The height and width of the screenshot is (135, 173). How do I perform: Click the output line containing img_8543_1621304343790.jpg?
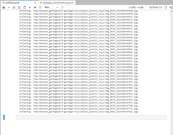[x=78, y=11]
